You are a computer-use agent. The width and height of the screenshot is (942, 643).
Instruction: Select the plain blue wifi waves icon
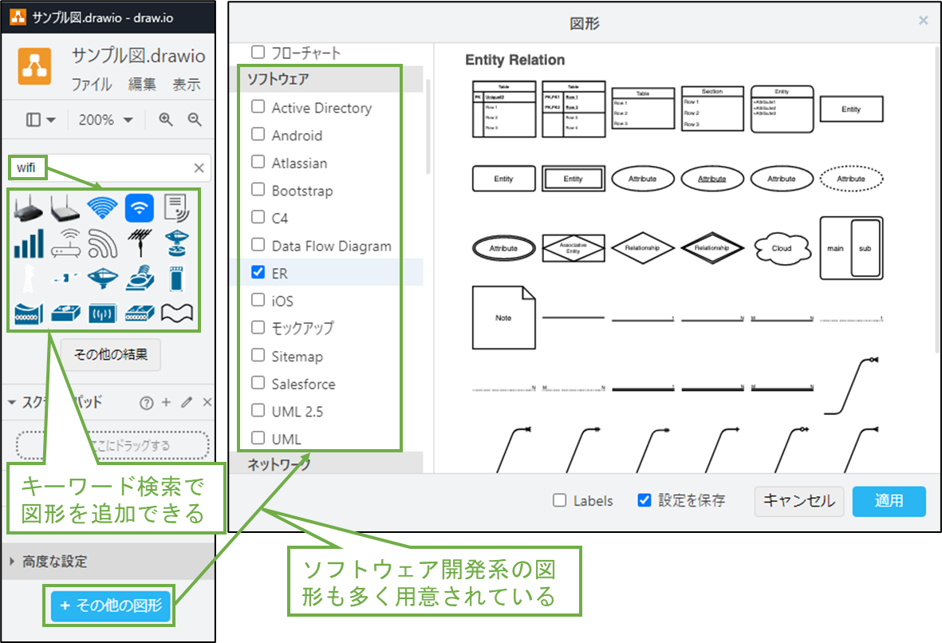point(102,208)
